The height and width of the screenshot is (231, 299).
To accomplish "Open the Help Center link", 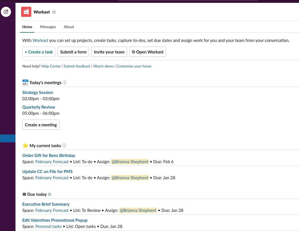I will coord(51,66).
